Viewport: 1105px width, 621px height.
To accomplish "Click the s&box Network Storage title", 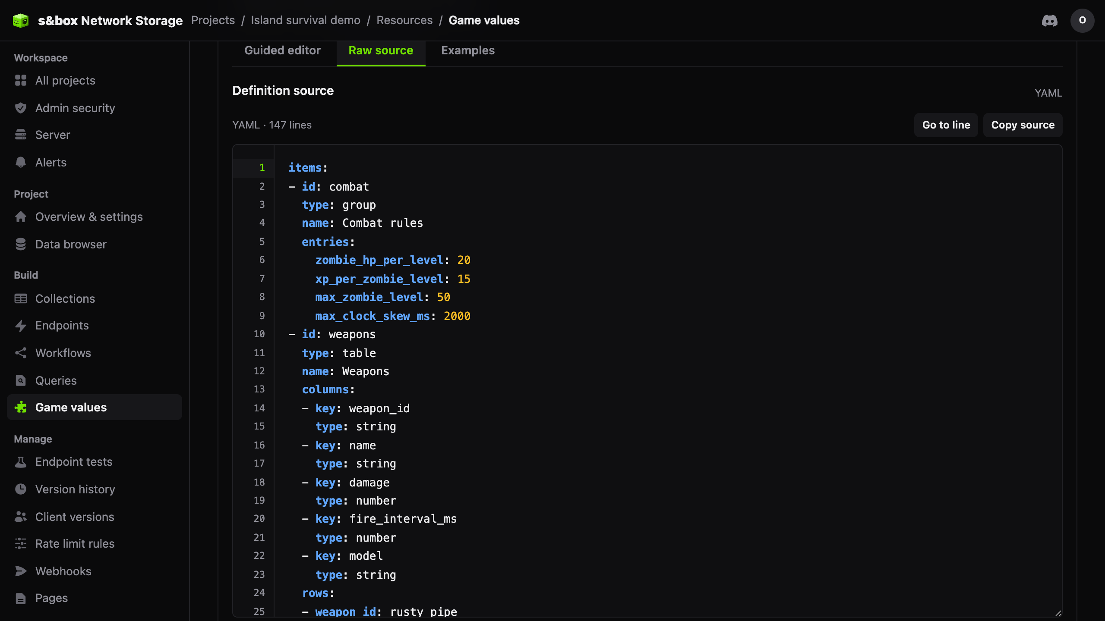I will coord(110,20).
